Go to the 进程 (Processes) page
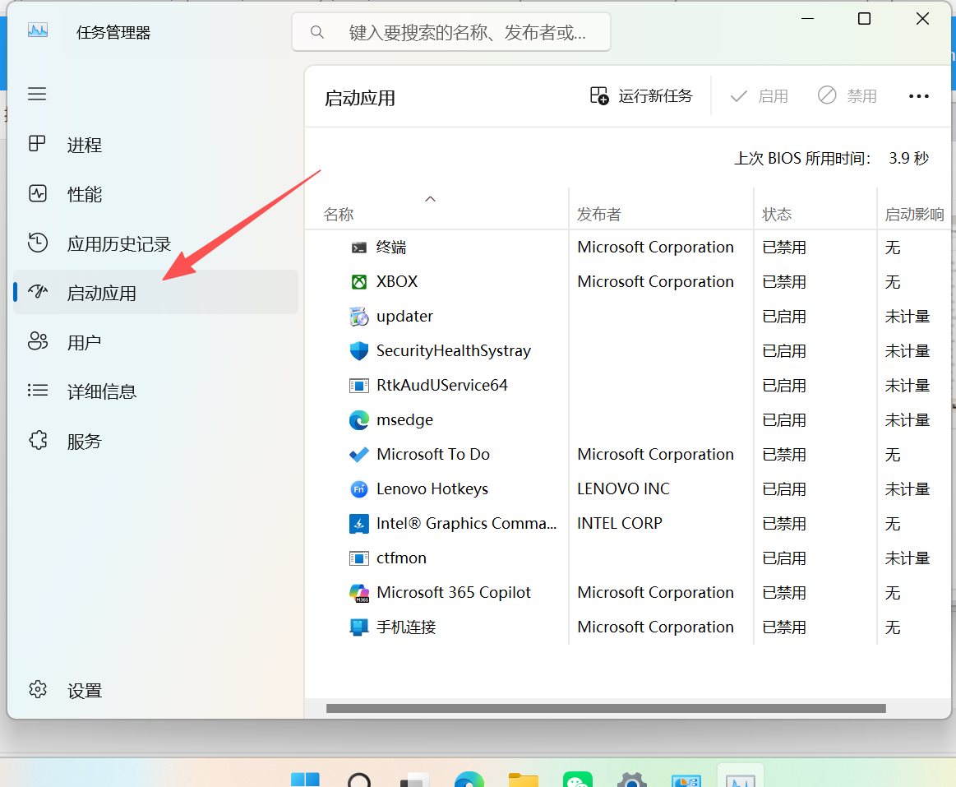The image size is (956, 787). point(155,145)
